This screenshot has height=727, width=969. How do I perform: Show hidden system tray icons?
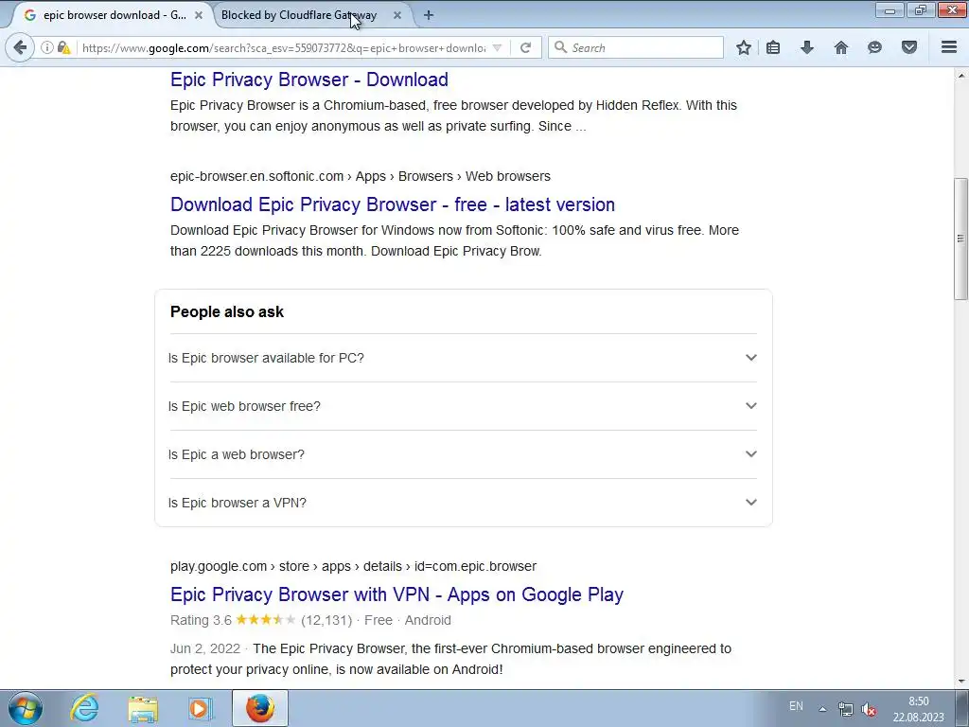822,709
